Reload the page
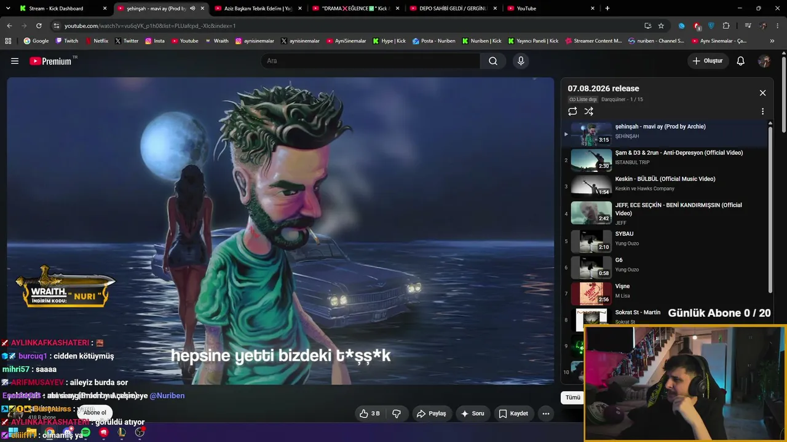 [39, 26]
